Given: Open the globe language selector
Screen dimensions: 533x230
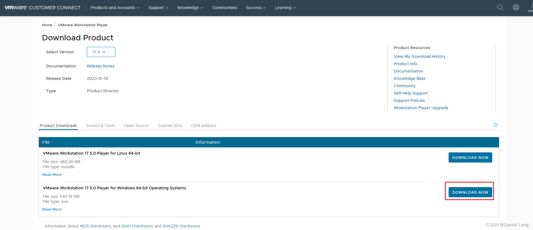Looking at the screenshot, I should tap(516, 7).
